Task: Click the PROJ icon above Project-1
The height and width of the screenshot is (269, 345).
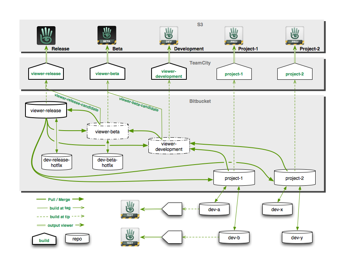Action: coord(234,35)
